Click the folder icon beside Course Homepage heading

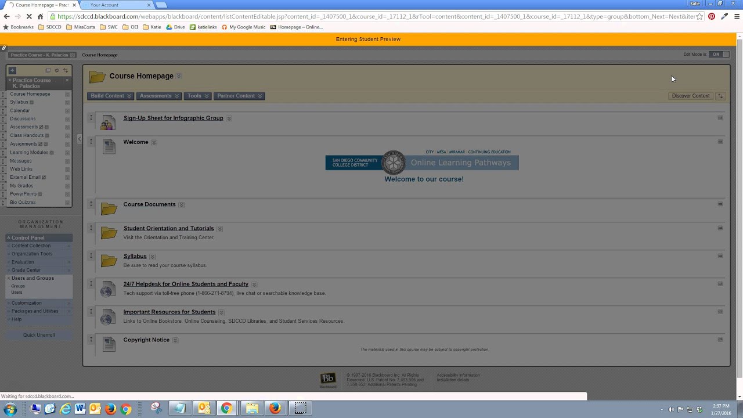click(x=97, y=76)
